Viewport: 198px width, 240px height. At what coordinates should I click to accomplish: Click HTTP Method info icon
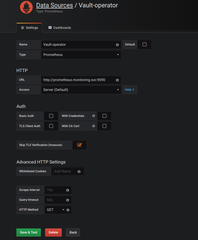tap(68, 210)
